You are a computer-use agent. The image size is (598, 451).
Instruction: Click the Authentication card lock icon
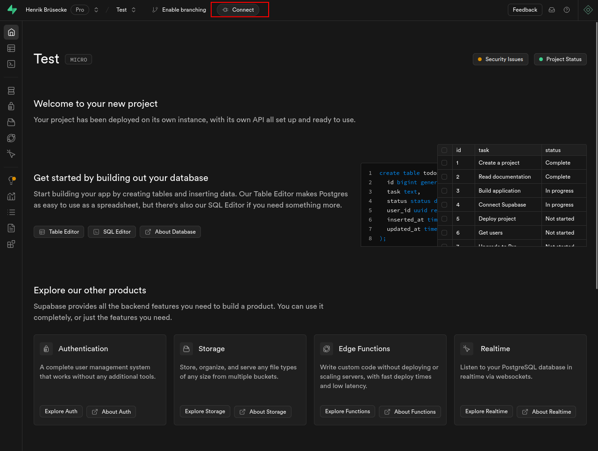pyautogui.click(x=46, y=348)
